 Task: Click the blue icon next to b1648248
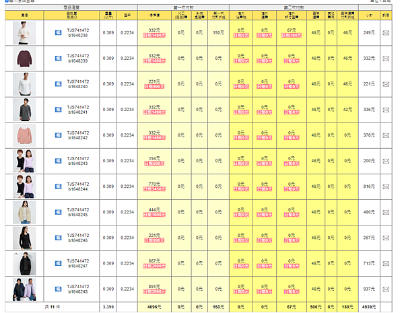tap(58, 289)
